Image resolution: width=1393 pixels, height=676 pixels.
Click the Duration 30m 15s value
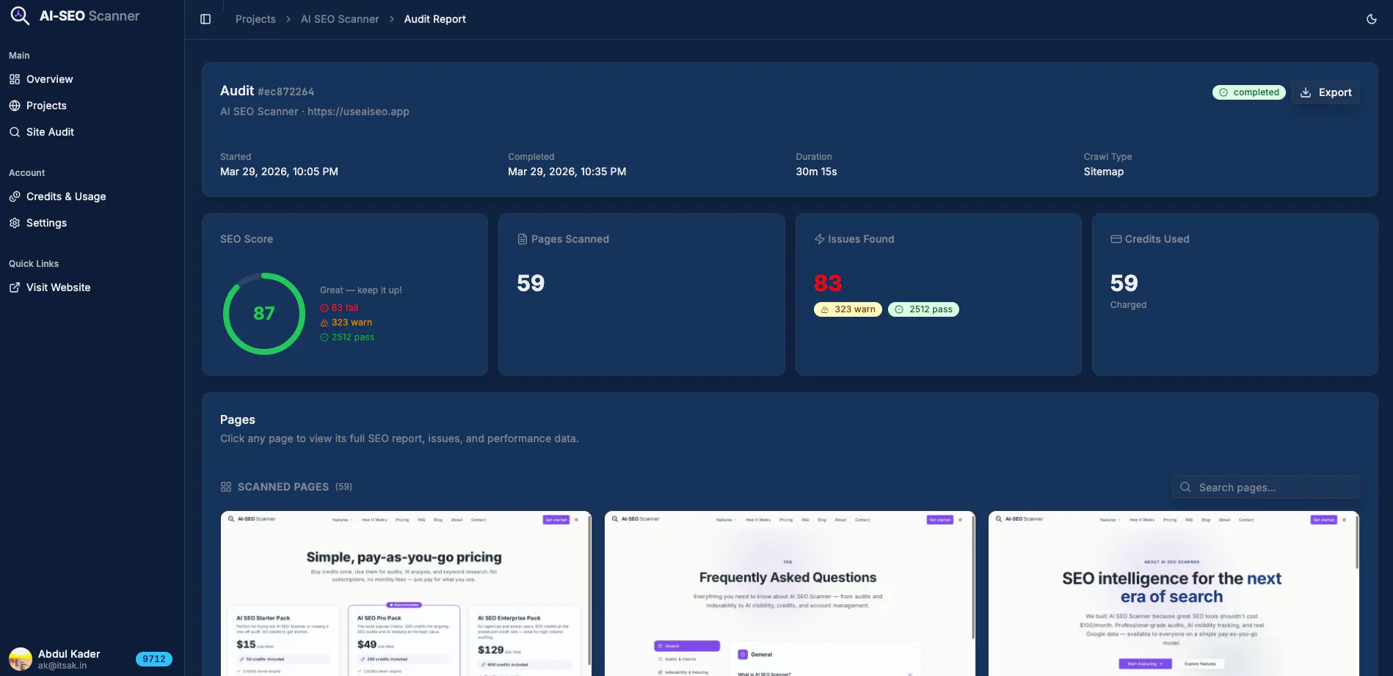816,172
